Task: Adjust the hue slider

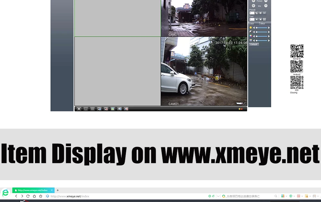Action: tap(261, 41)
